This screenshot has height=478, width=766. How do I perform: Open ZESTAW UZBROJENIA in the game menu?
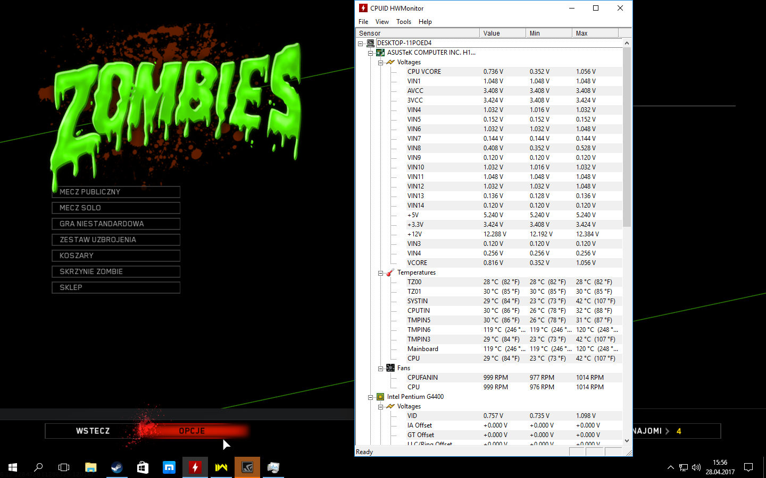(116, 240)
